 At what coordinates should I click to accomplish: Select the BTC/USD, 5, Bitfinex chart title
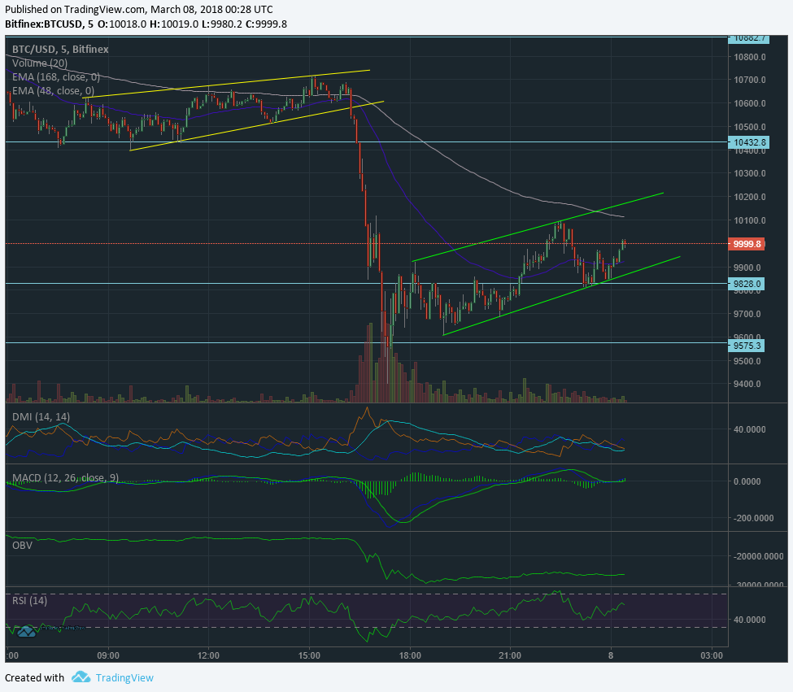60,49
